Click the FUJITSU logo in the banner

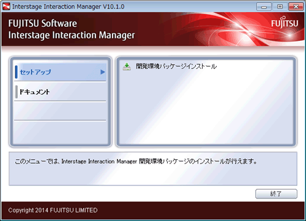pos(285,23)
